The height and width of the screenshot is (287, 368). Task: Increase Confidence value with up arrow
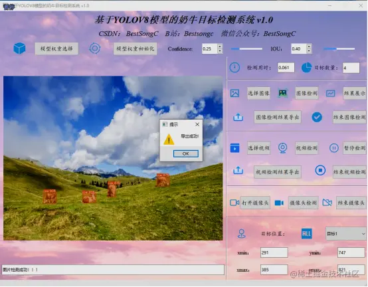[x=220, y=47]
